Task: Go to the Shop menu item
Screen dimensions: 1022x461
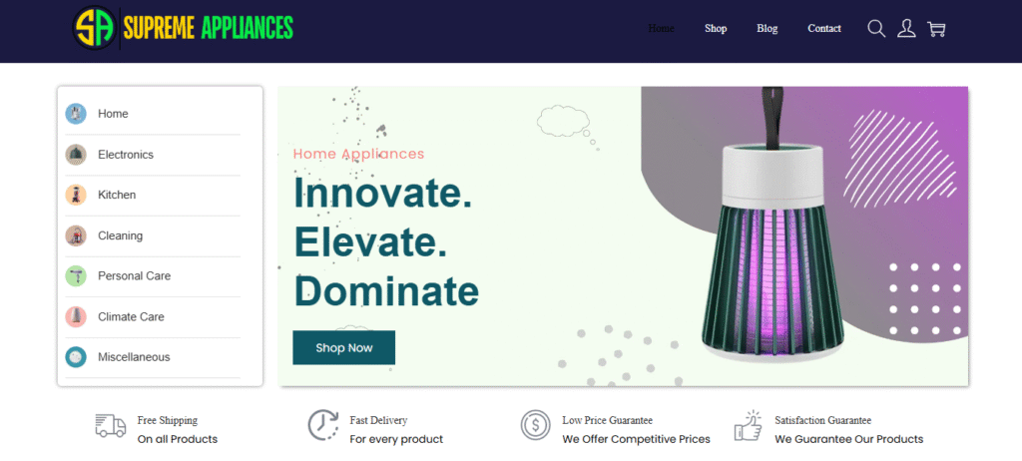Action: pos(716,29)
